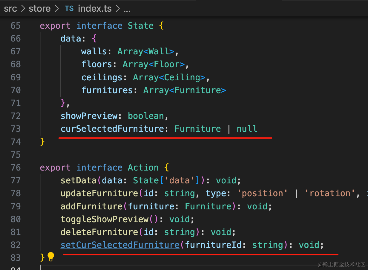Place cursor on floors property
Image resolution: width=368 pixels, height=270 pixels.
(x=97, y=64)
